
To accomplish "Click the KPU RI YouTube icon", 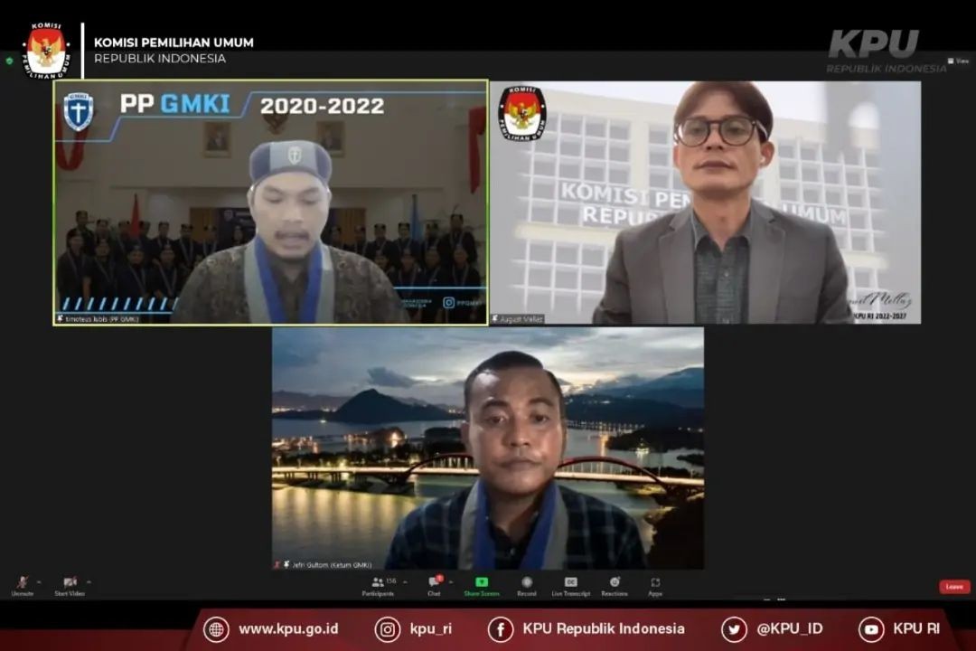I will [871, 629].
